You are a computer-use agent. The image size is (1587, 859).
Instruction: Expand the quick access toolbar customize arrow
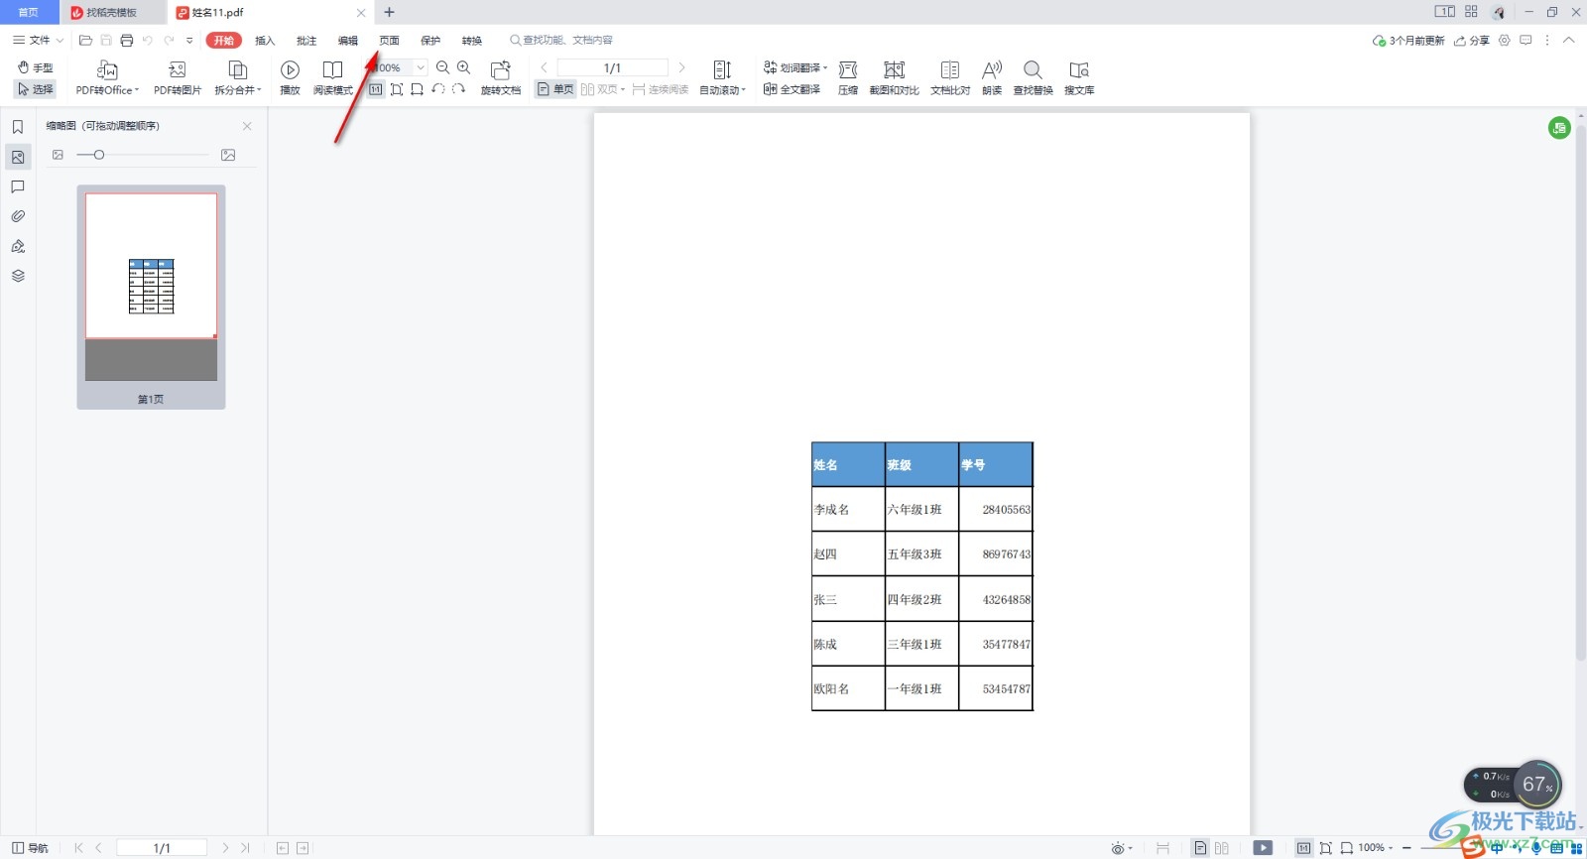189,41
